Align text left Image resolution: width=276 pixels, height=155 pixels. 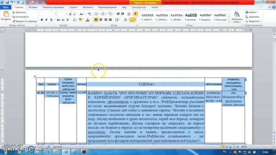pyautogui.click(x=96, y=20)
